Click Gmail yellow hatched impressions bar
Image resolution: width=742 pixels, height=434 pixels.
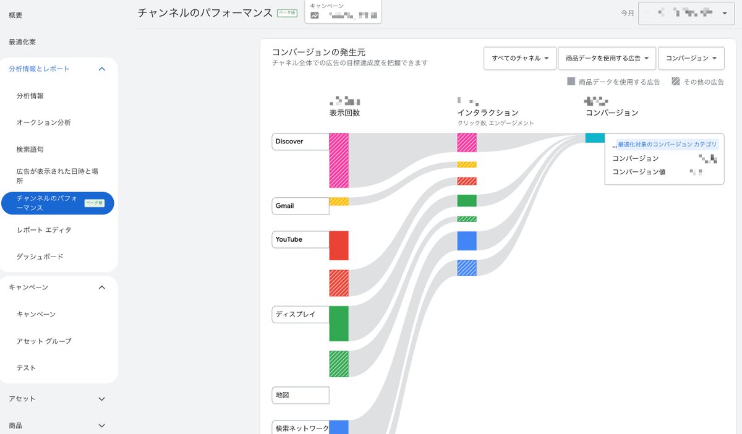coord(339,202)
